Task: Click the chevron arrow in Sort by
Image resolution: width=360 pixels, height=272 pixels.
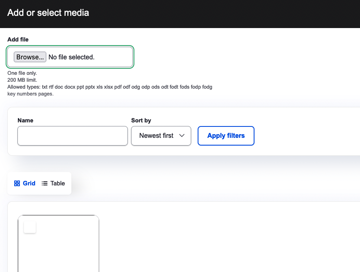Action: 182,136
